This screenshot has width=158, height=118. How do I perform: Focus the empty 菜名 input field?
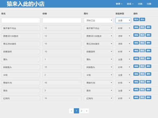click(x=21, y=20)
